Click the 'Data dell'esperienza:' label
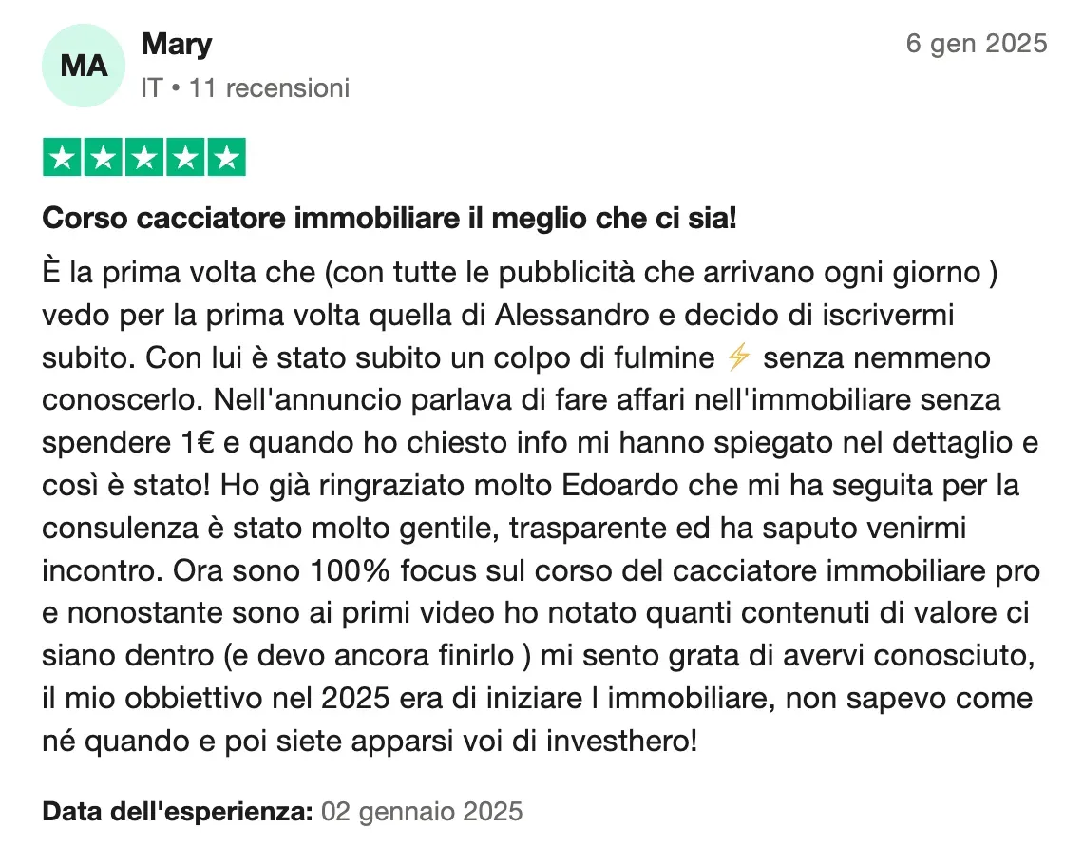Screen dimensions: 1083x848 (x=178, y=812)
